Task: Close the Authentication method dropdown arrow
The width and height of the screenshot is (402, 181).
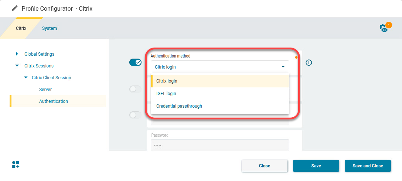Action: pyautogui.click(x=283, y=67)
